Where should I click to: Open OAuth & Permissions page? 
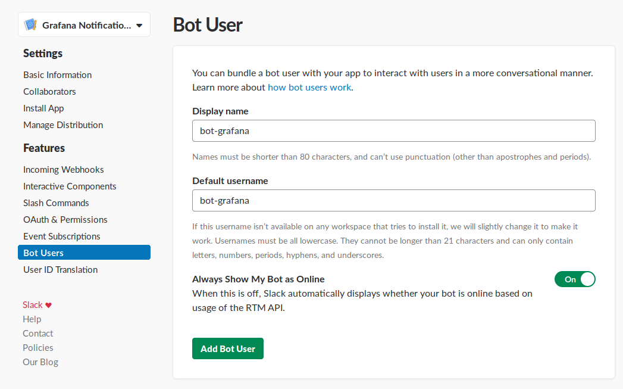(x=65, y=220)
